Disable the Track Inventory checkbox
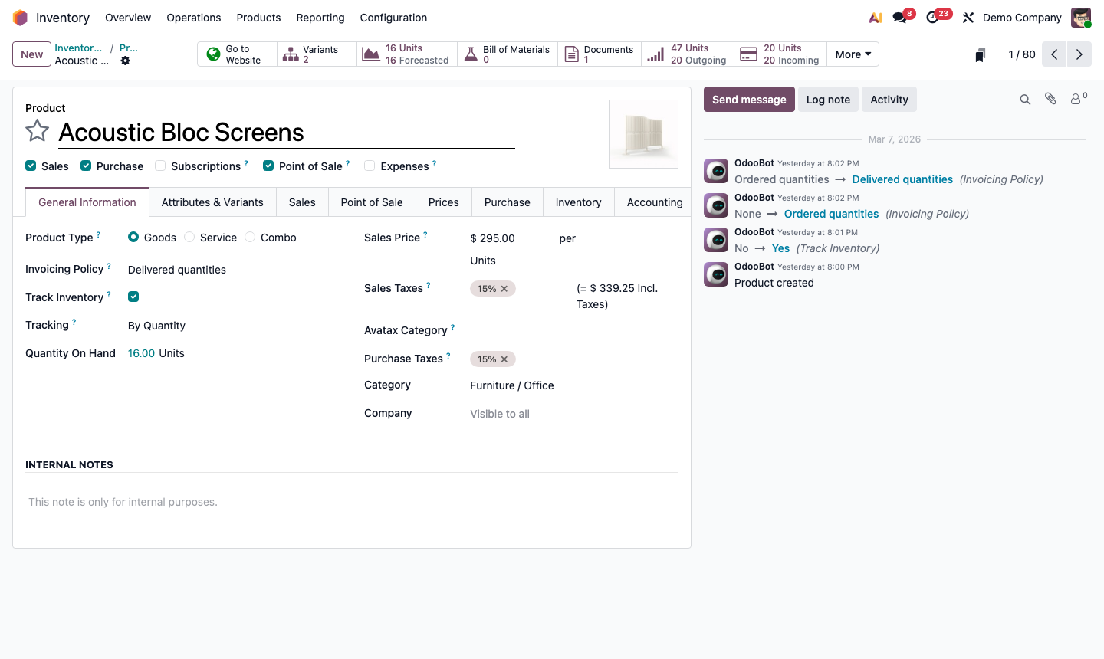Viewport: 1104px width, 659px height. pos(133,296)
